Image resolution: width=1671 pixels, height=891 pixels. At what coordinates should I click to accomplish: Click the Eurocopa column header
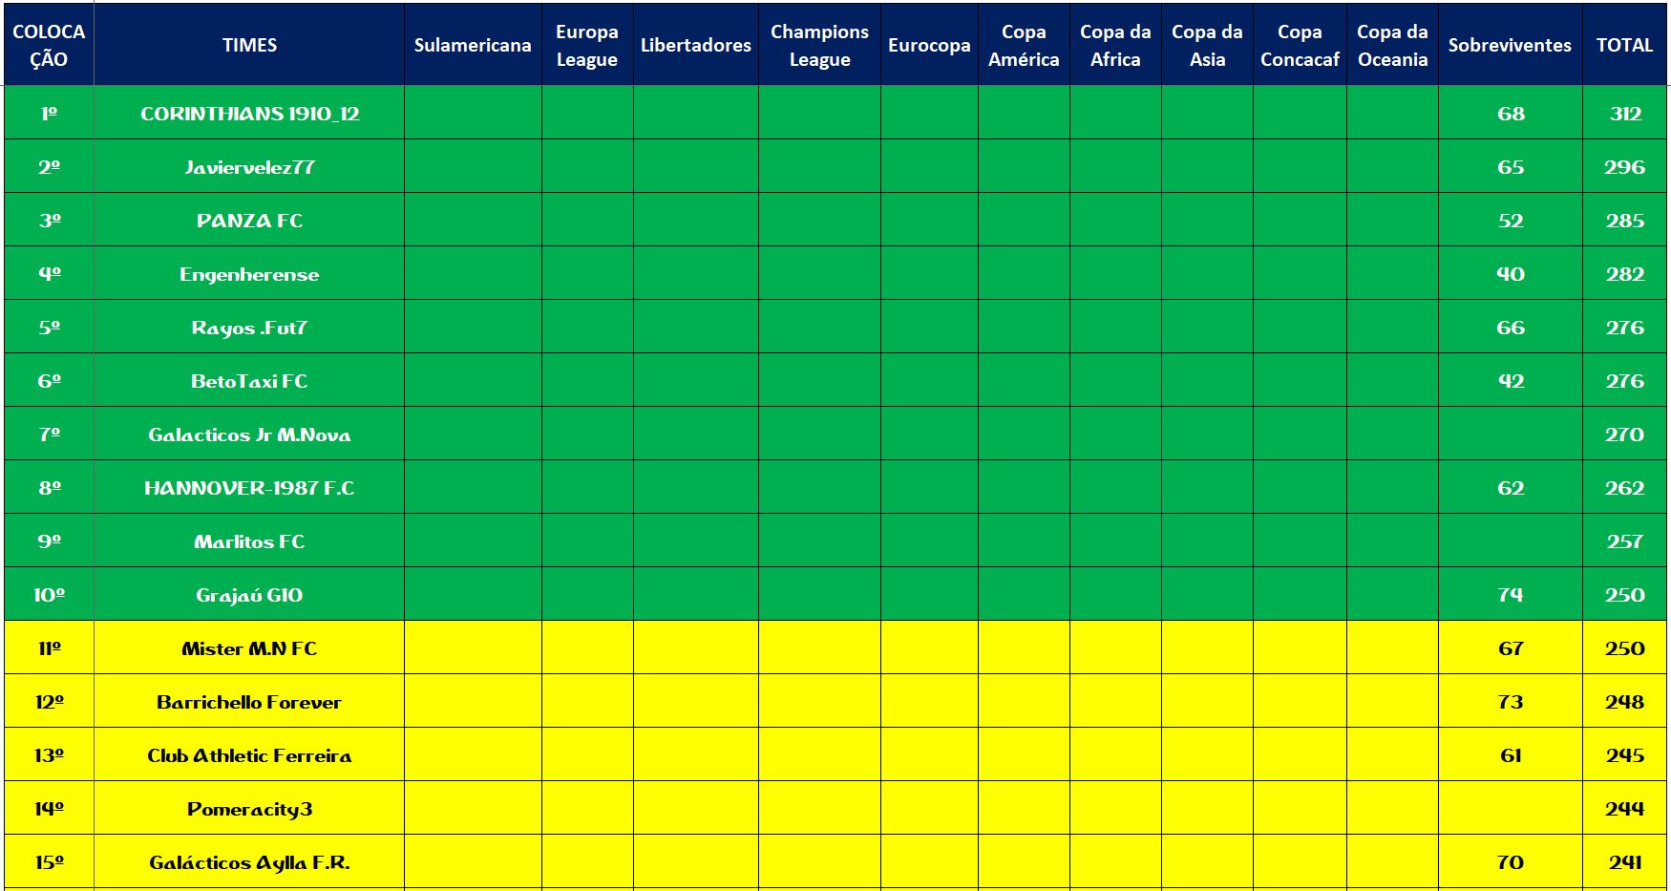(929, 45)
